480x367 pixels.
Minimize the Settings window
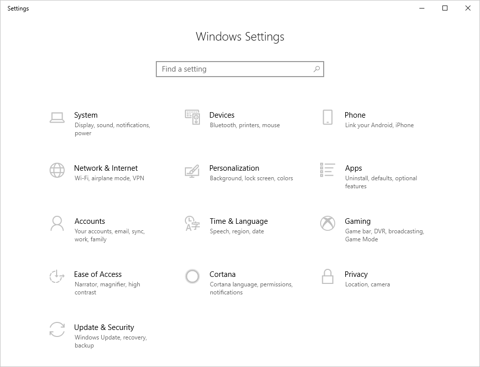pos(422,8)
